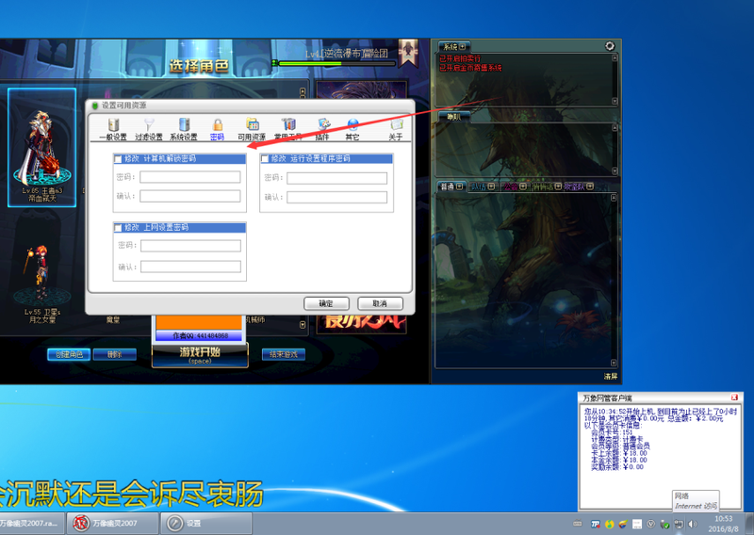Expand the plus box on 系统 tab
The width and height of the screenshot is (754, 535).
pos(462,47)
